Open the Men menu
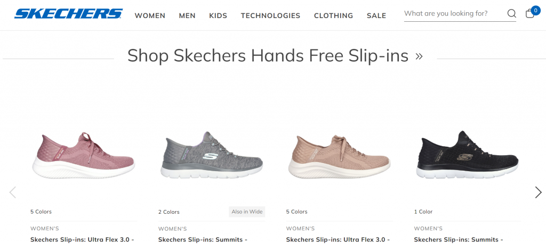 click(187, 15)
